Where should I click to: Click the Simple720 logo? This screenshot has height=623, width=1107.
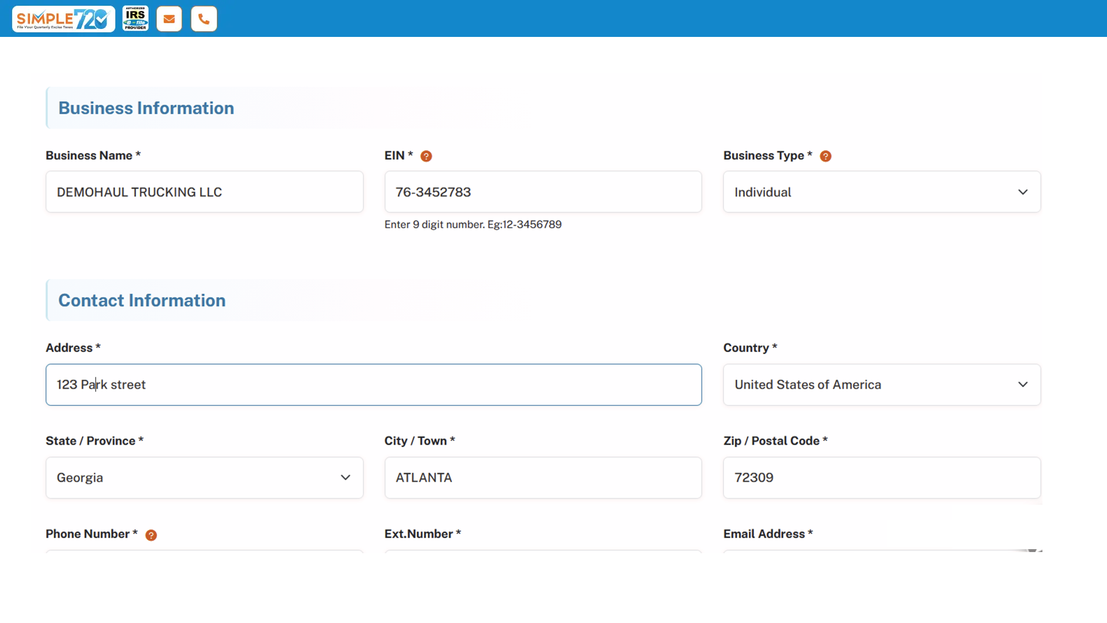[63, 18]
